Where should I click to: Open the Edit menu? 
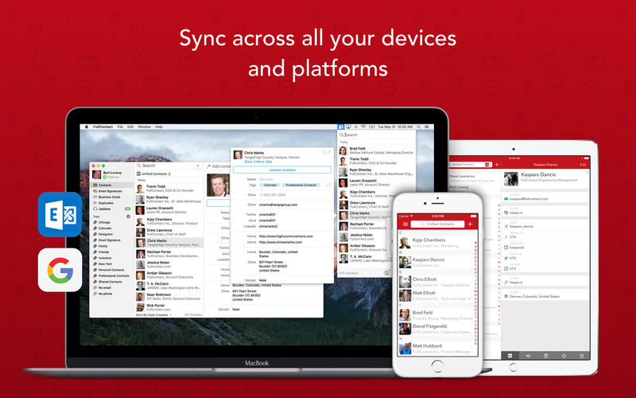(130, 127)
